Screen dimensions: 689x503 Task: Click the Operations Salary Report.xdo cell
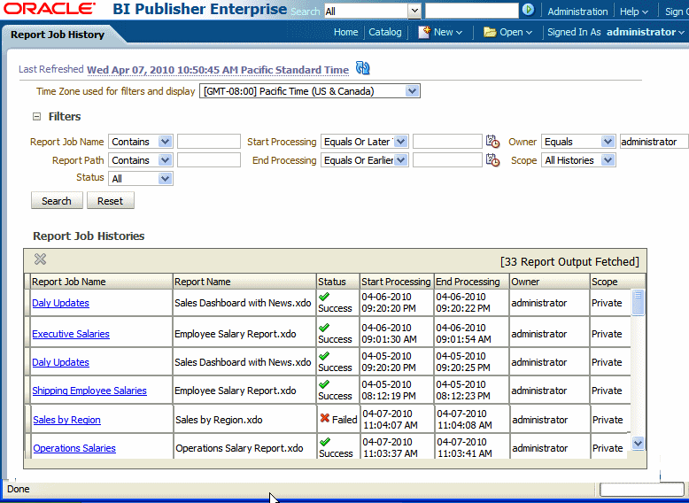[x=245, y=448]
